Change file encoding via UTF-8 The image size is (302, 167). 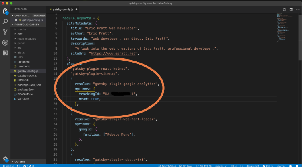(233, 166)
